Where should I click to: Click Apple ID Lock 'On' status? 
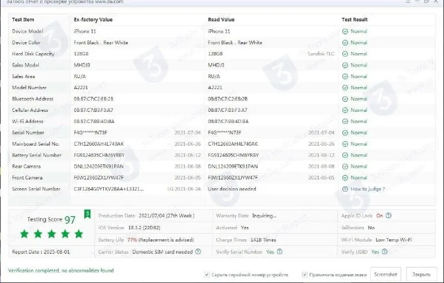(380, 216)
